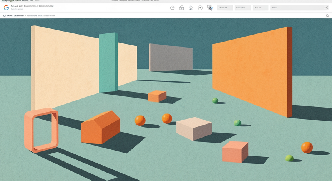Click the rounded speech-bubble icon in toolbar

(x=173, y=8)
